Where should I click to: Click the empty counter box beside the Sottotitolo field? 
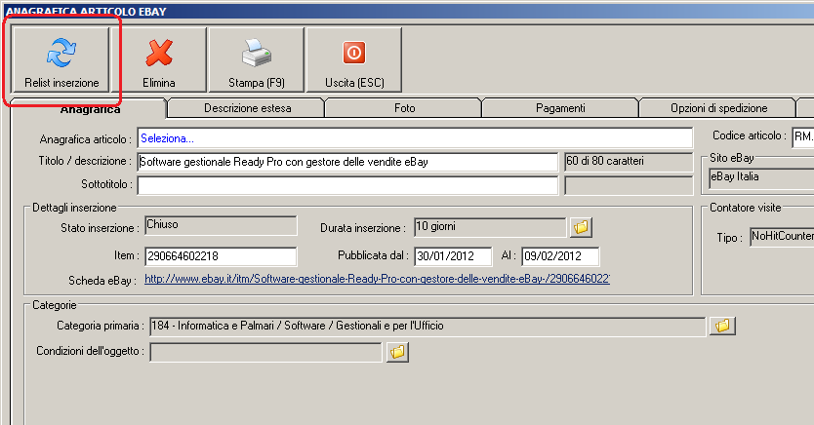point(629,185)
